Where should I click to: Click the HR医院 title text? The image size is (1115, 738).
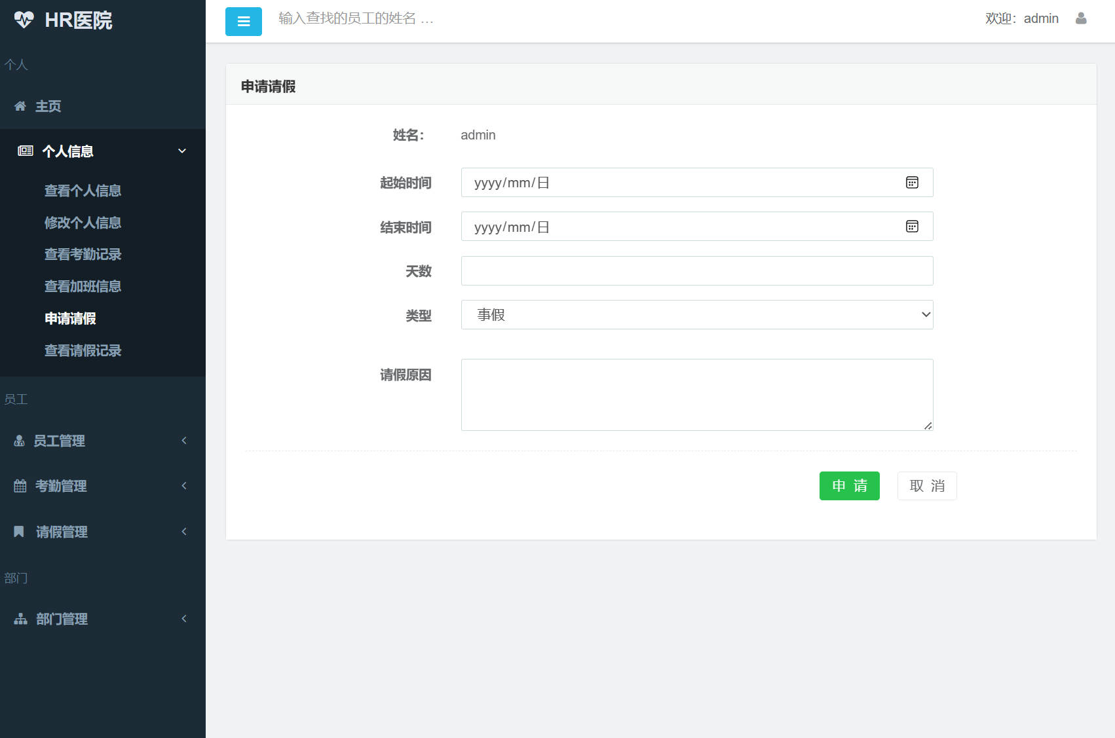pos(79,20)
